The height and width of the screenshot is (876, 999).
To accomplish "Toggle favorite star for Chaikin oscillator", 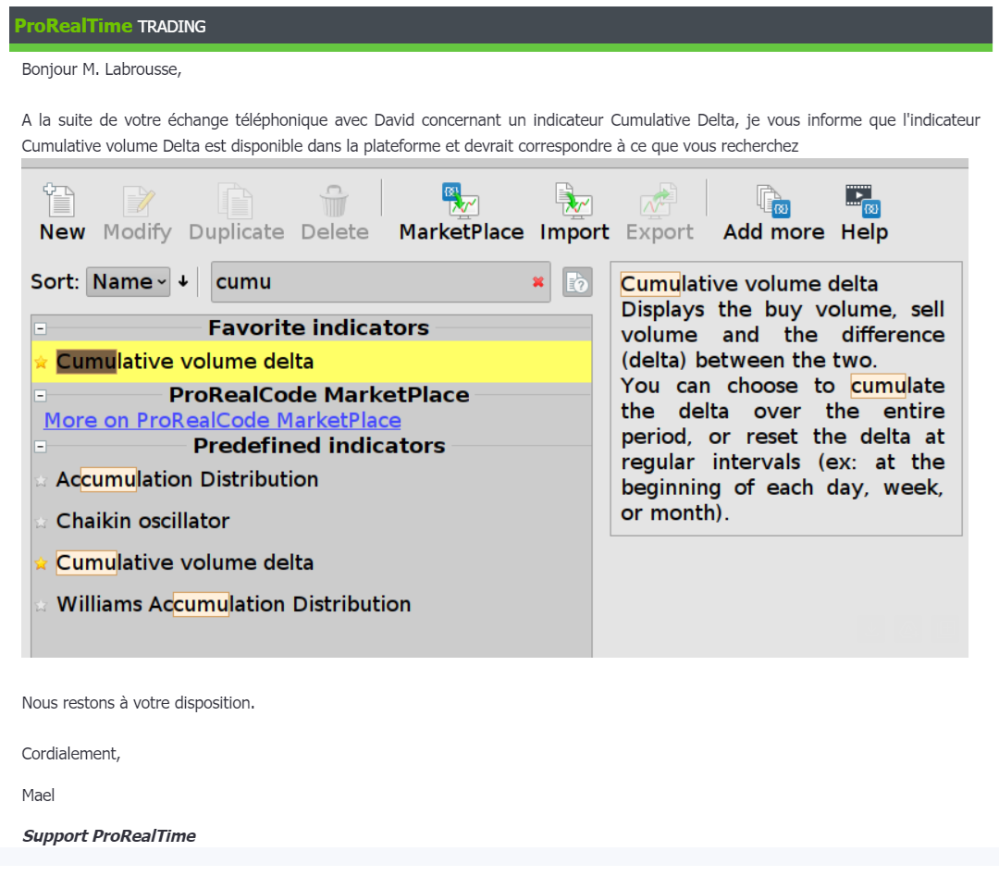I will pyautogui.click(x=41, y=522).
